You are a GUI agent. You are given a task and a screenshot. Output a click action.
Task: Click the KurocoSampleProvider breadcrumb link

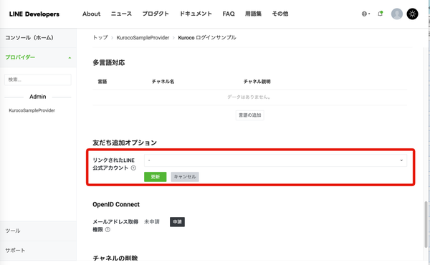coord(143,37)
